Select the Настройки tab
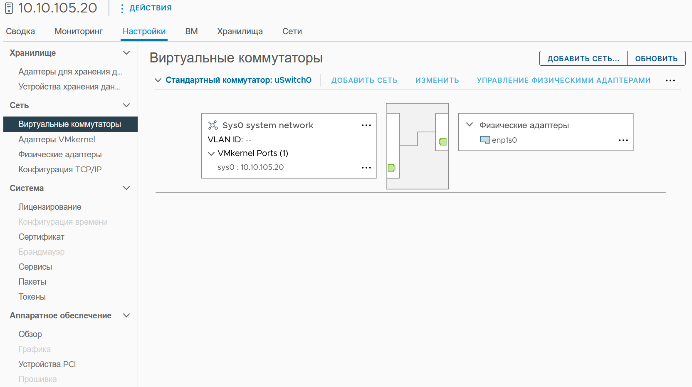The height and width of the screenshot is (387, 692). tap(144, 31)
